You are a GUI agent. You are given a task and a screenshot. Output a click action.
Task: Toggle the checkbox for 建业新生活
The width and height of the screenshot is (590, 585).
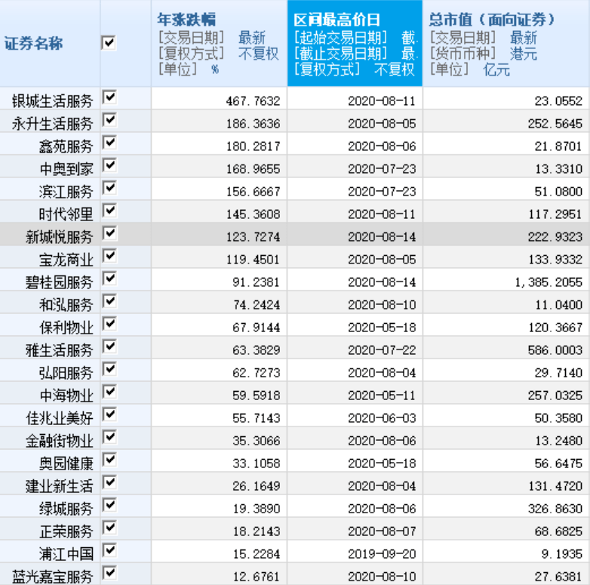click(109, 482)
